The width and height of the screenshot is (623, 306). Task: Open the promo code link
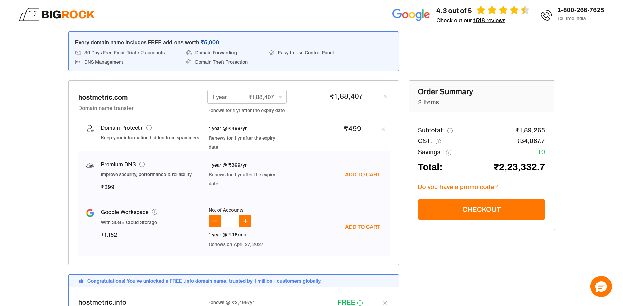(458, 187)
